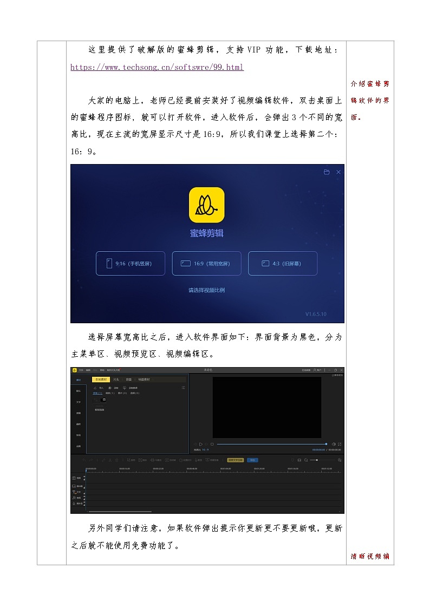Click the picture-in-picture track icon
The width and height of the screenshot is (430, 608).
tap(74, 486)
